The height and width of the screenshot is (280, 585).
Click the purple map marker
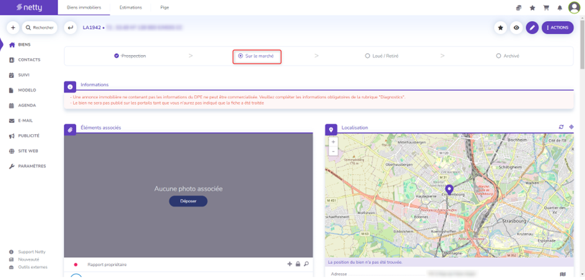click(x=449, y=189)
